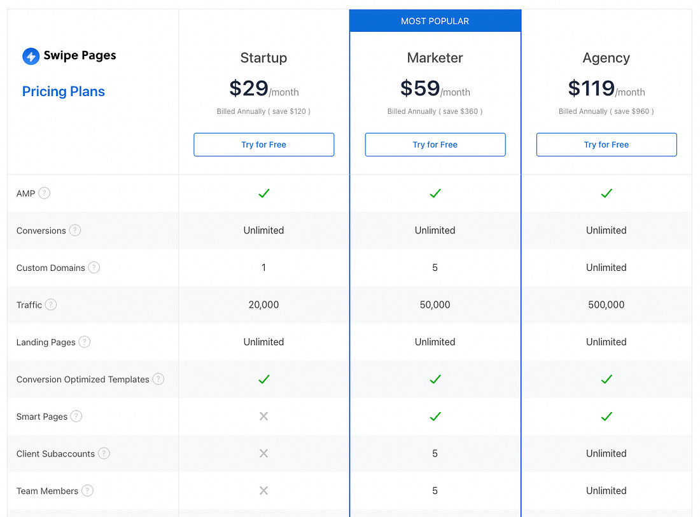Select the Startup plan column header
The width and height of the screenshot is (700, 517).
[x=263, y=58]
